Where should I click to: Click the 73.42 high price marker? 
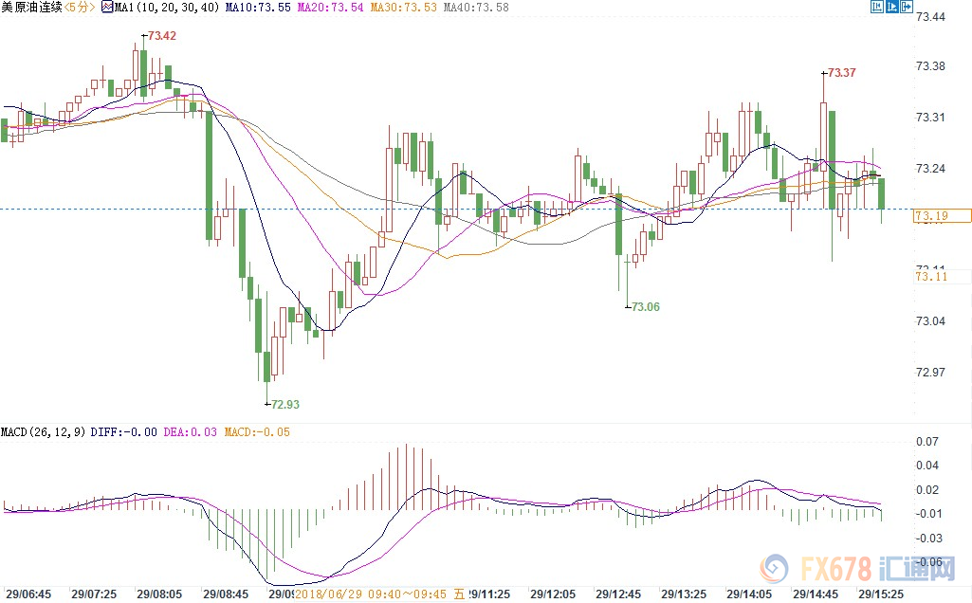[x=161, y=36]
